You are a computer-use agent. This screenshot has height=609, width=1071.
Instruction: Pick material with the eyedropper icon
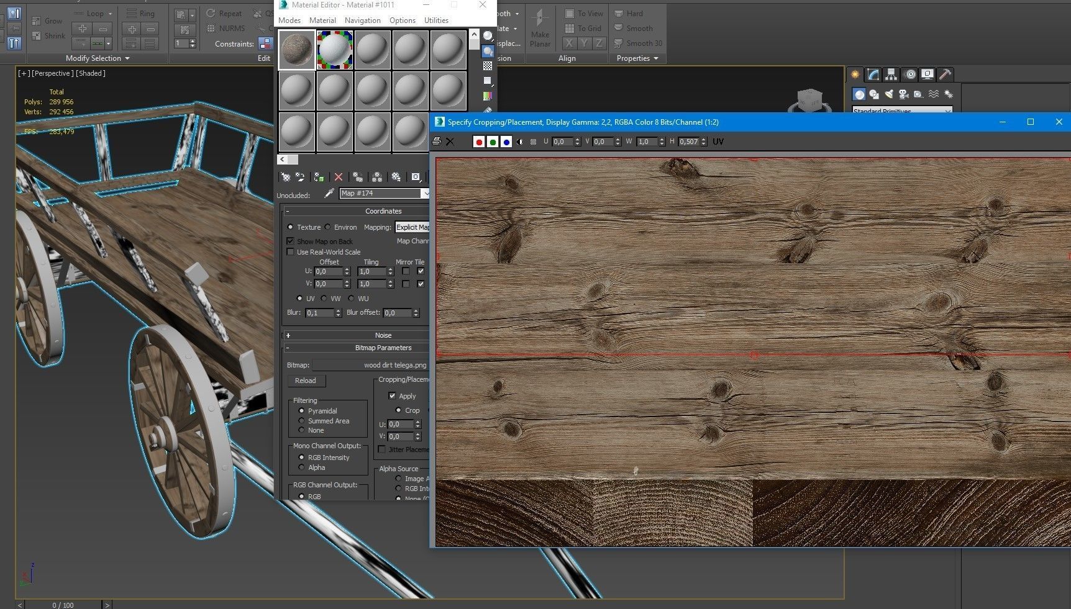click(329, 194)
